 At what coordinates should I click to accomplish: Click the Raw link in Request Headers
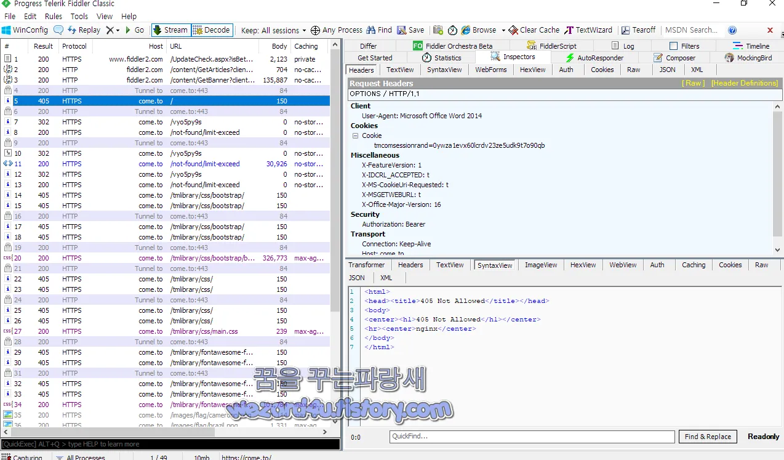click(x=694, y=83)
